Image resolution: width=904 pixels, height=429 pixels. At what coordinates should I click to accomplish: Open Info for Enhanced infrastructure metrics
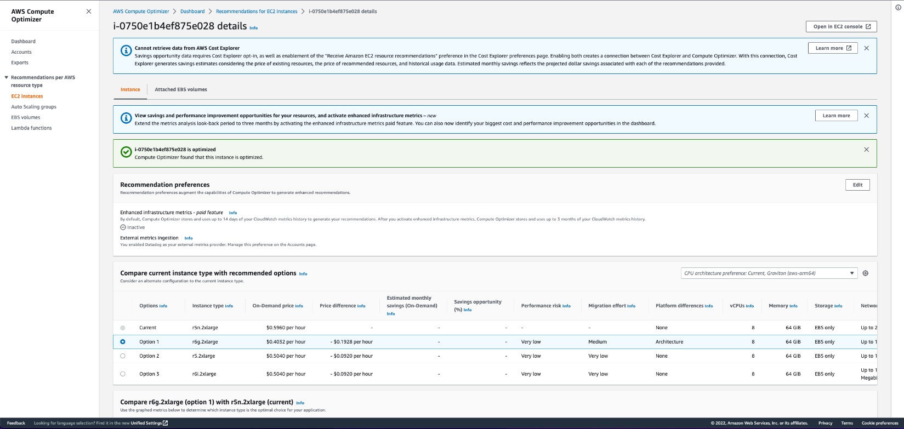(x=233, y=213)
